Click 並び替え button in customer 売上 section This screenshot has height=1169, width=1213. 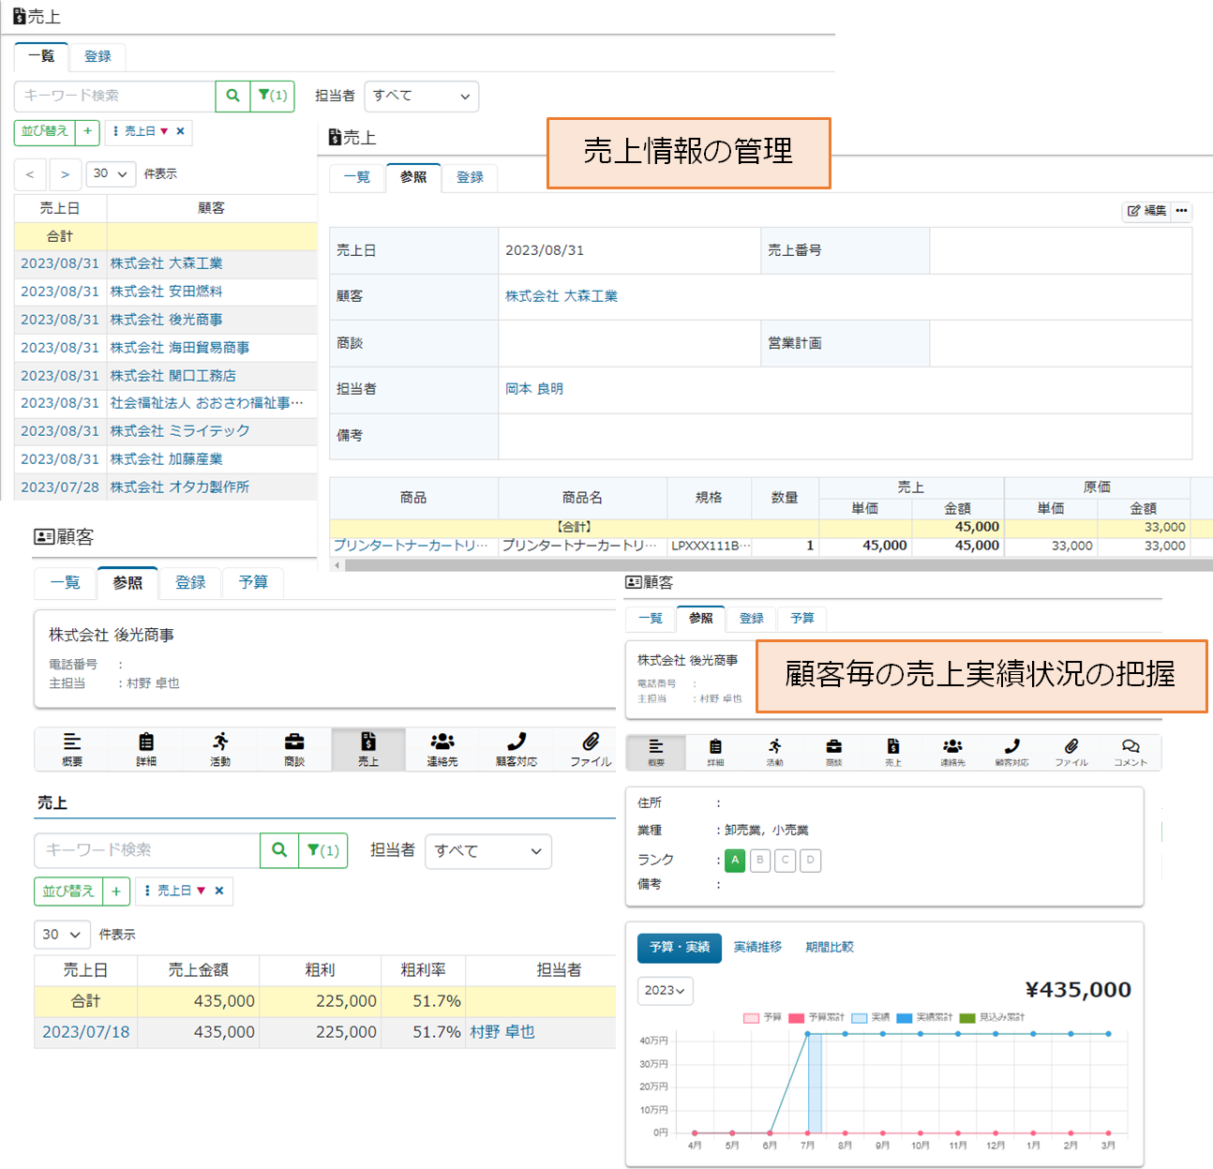coord(68,891)
